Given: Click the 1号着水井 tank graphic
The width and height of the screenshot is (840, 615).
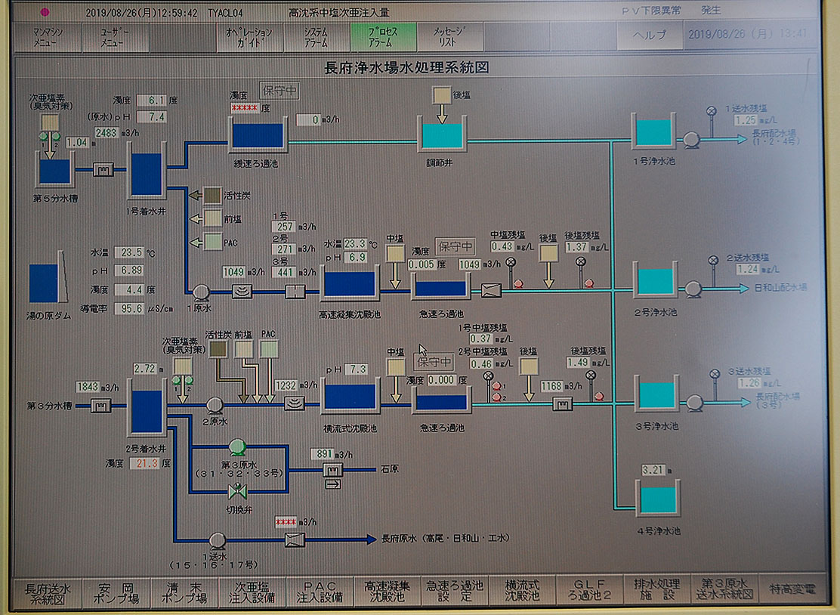Looking at the screenshot, I should pos(147,175).
